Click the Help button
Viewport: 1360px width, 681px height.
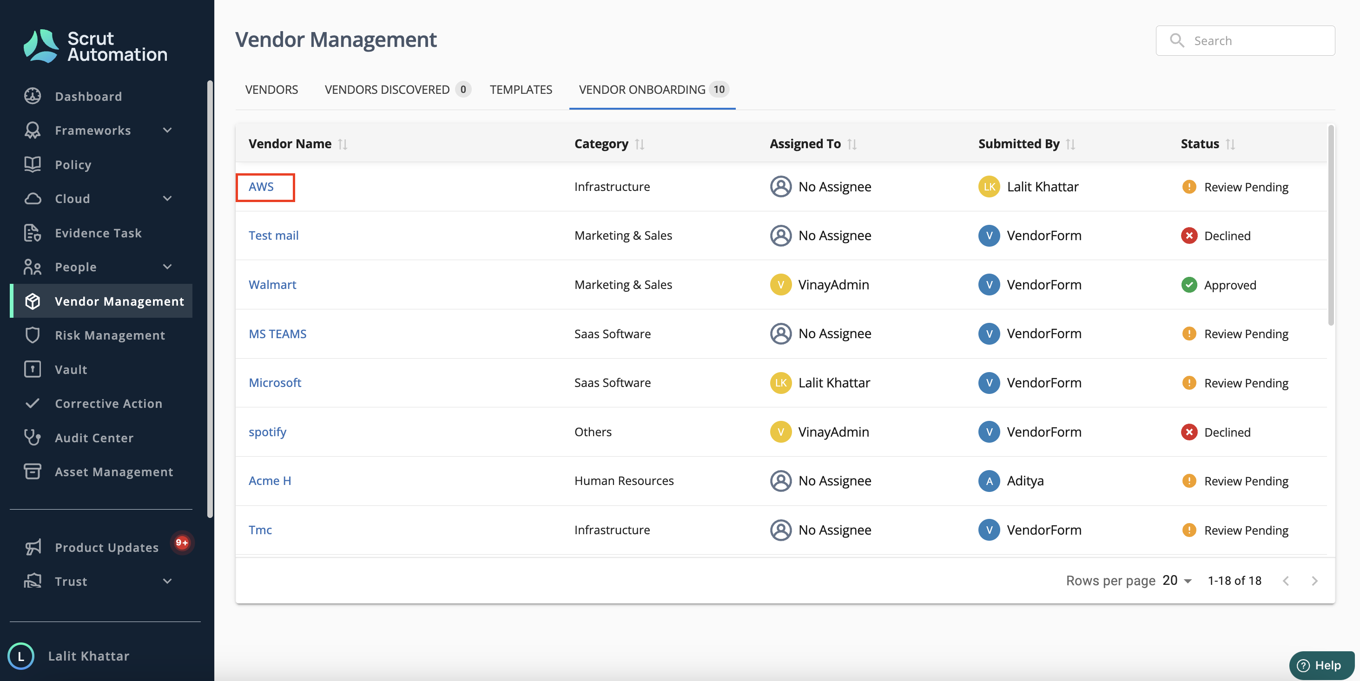[x=1321, y=665]
